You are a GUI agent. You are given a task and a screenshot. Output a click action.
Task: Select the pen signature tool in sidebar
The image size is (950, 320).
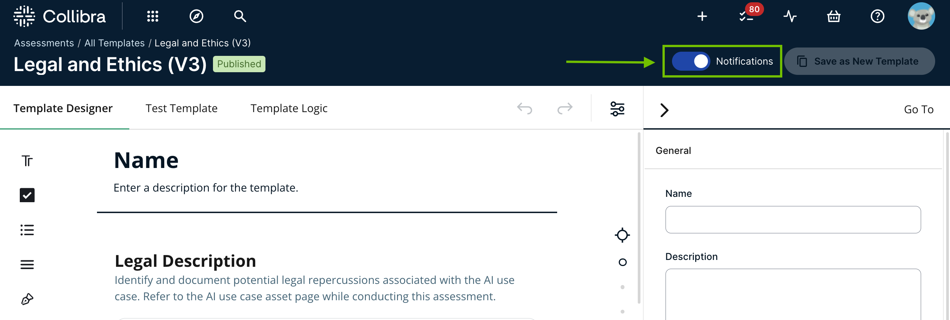[27, 299]
